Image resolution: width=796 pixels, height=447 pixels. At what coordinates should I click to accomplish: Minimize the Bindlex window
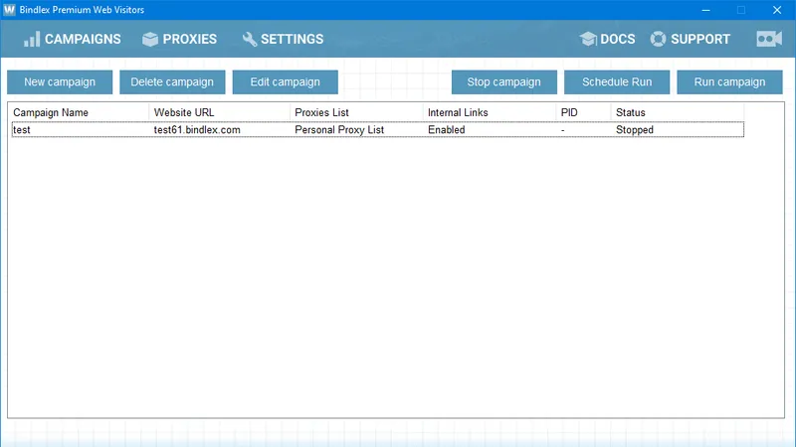[705, 10]
